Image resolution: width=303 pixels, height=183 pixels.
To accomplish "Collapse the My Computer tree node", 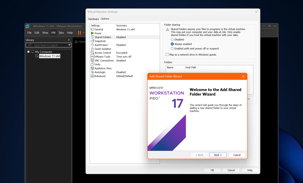I will (x=29, y=51).
